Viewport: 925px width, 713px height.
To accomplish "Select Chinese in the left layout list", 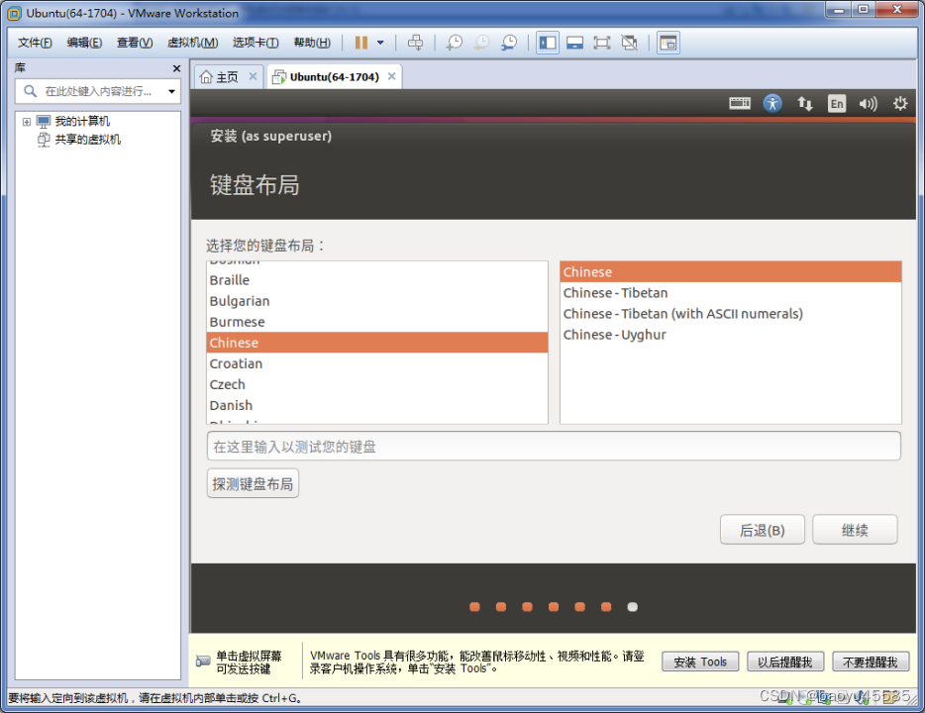I will click(377, 343).
